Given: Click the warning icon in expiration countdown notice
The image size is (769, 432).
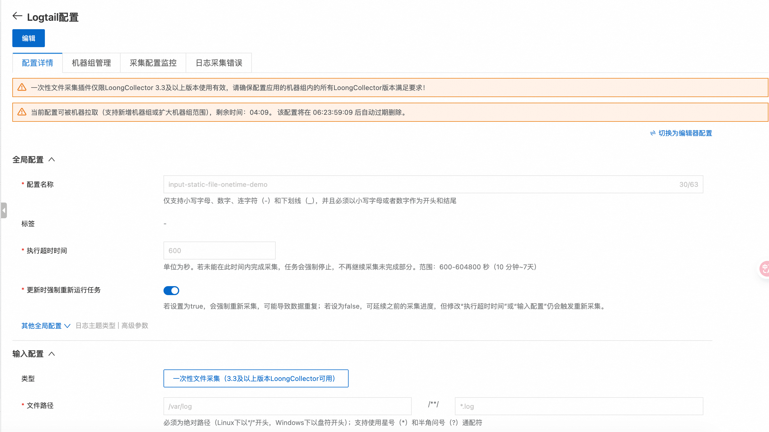Looking at the screenshot, I should point(22,112).
